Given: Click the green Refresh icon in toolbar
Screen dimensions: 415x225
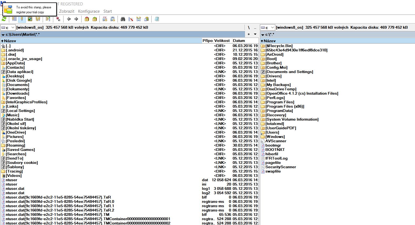Looking at the screenshot, I should (x=4, y=19).
